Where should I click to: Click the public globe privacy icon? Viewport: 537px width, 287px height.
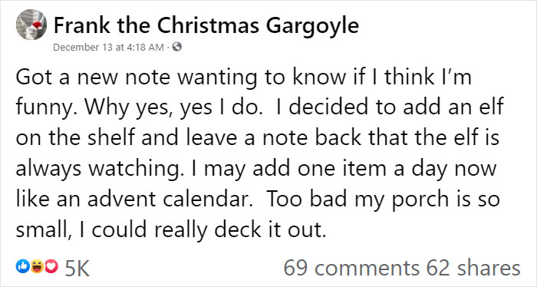pos(176,47)
